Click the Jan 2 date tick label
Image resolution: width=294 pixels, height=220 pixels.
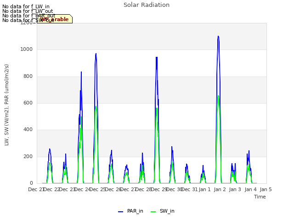220,189
